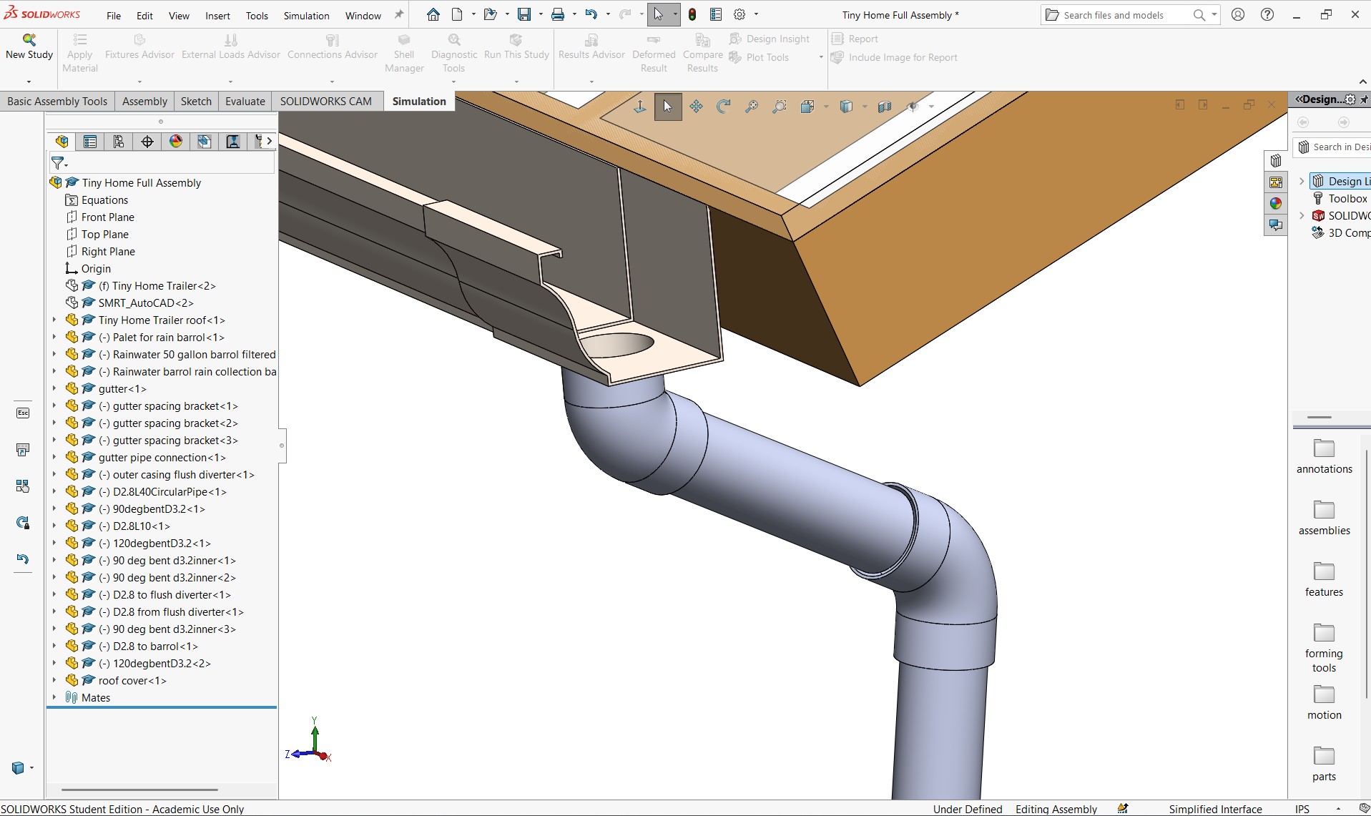Click Include Image for Report
1371x816 pixels.
[x=894, y=58]
